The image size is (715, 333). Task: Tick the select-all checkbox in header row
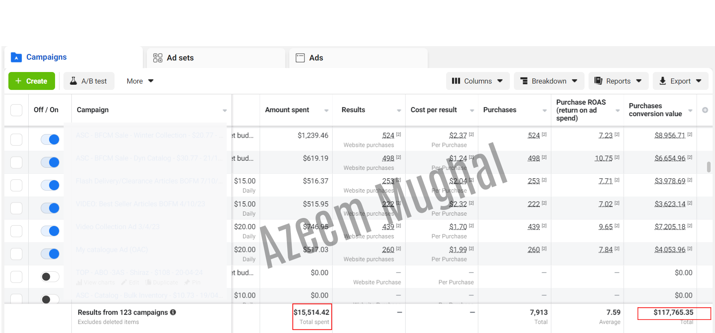(x=16, y=110)
